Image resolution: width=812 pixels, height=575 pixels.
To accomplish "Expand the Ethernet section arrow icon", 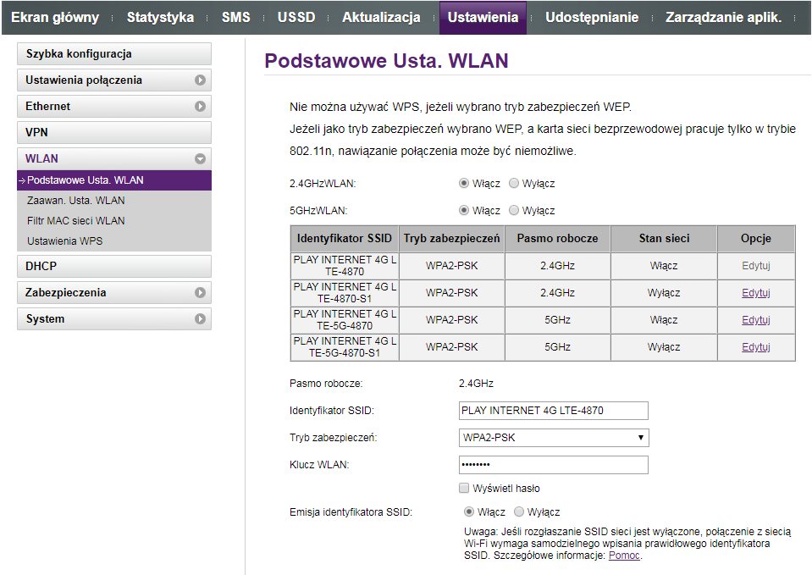I will point(200,107).
